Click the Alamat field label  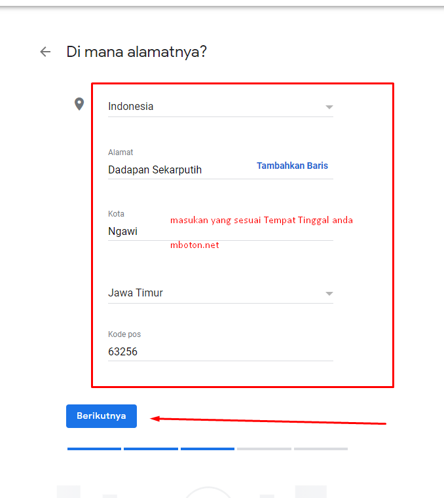120,152
